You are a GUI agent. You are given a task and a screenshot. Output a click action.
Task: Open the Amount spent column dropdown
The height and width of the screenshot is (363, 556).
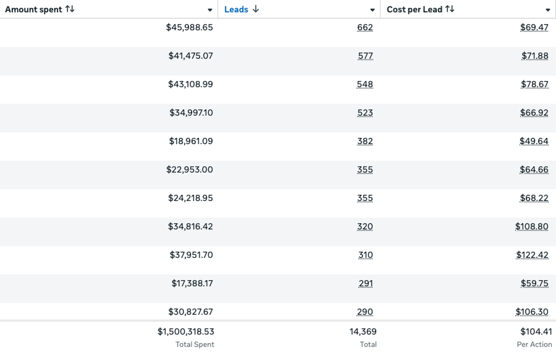(210, 10)
